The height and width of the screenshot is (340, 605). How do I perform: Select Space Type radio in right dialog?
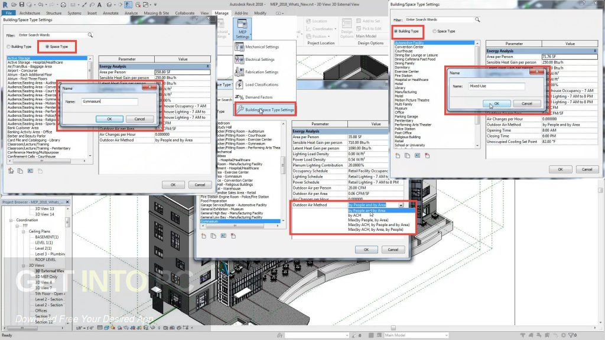[434, 31]
